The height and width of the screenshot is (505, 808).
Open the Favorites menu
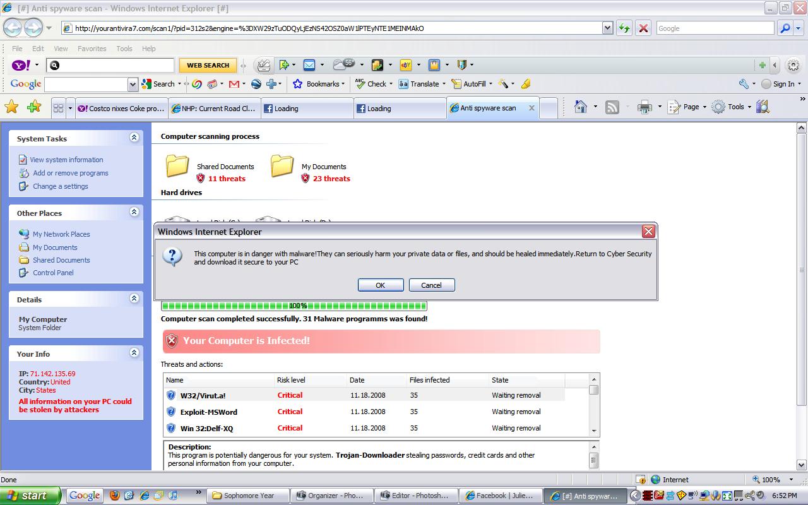pyautogui.click(x=92, y=49)
